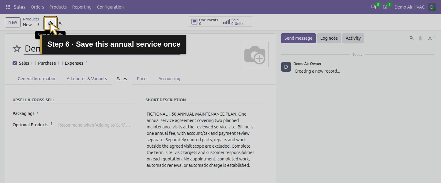Image resolution: width=441 pixels, height=183 pixels.
Task: Save the record manually with cloud icon
Action: coord(50,23)
